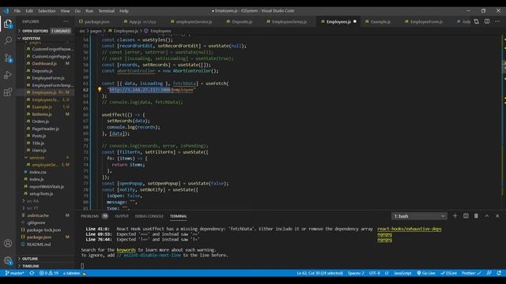Click the Spaces: 2 indentation setting
This screenshot has height=284, width=506.
(x=356, y=273)
